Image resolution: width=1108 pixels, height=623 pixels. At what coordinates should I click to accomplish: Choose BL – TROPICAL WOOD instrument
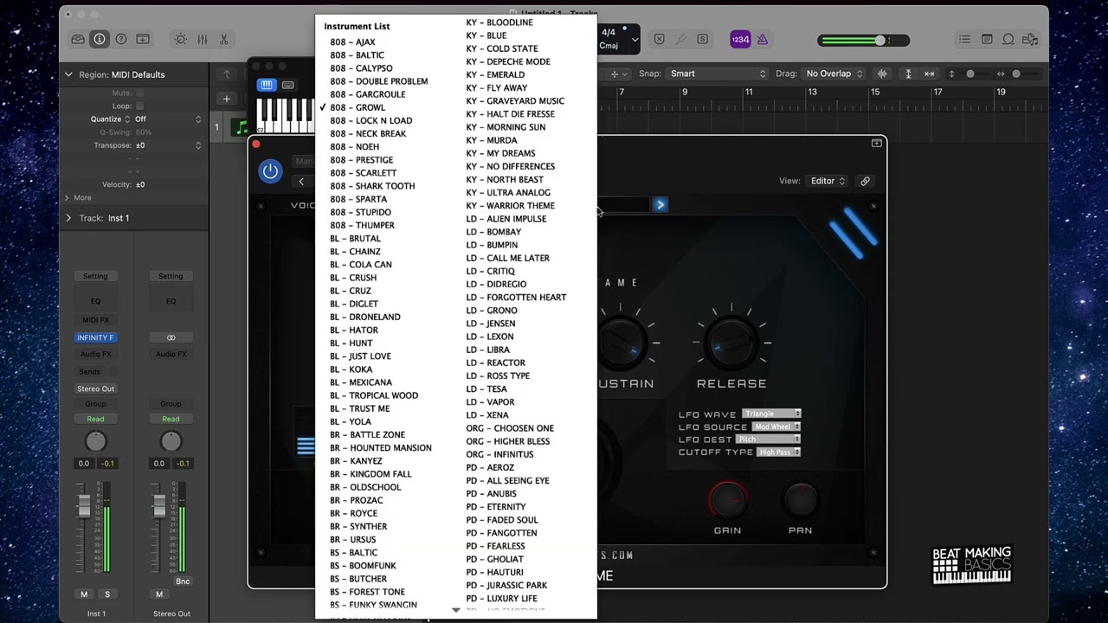click(x=373, y=395)
